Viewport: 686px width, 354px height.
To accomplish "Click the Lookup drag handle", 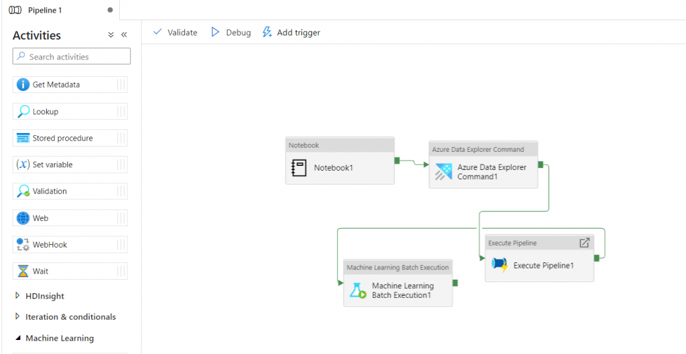I will [121, 112].
